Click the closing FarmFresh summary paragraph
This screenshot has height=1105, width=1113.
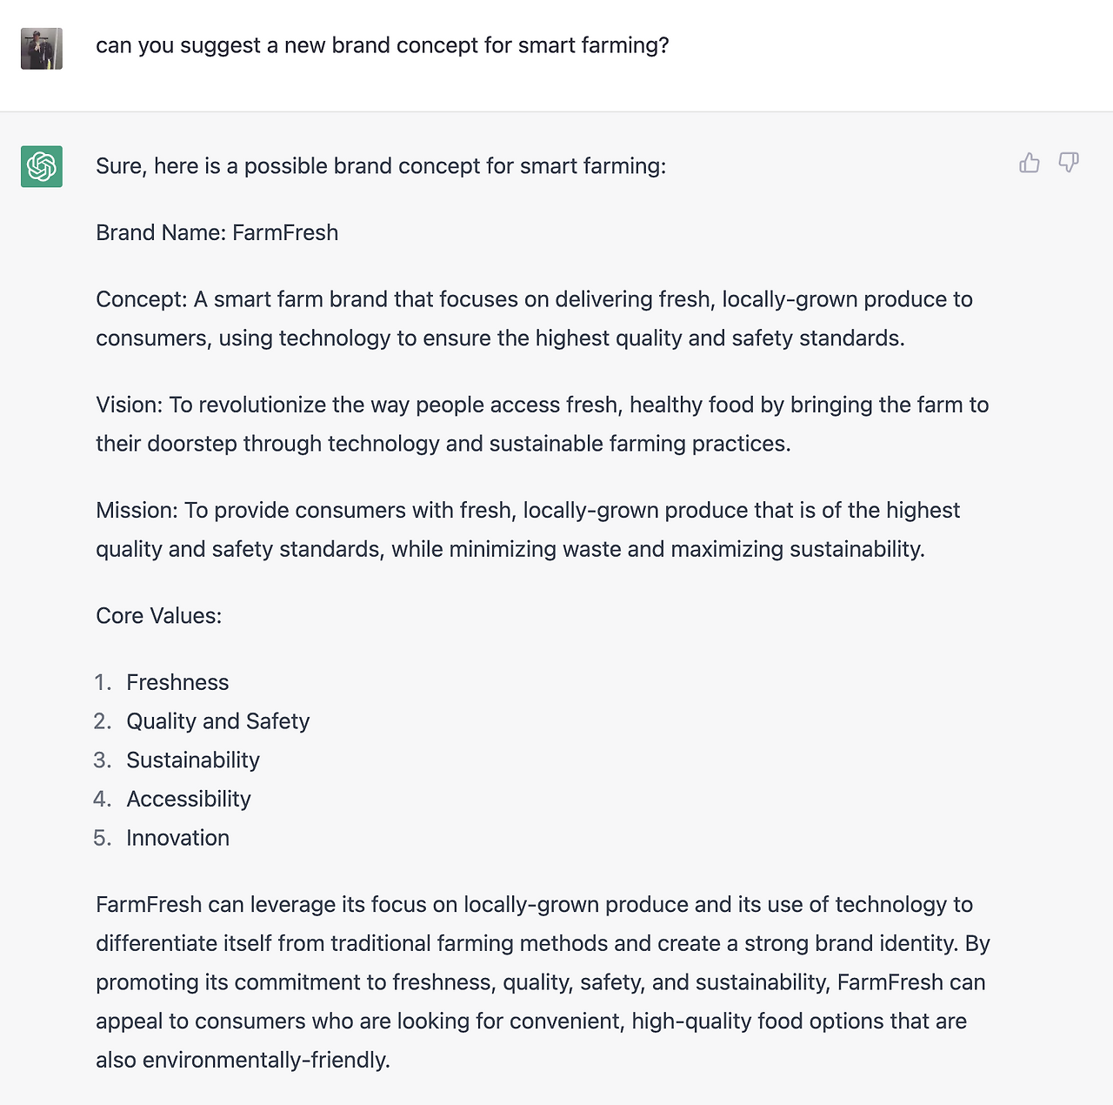[542, 982]
